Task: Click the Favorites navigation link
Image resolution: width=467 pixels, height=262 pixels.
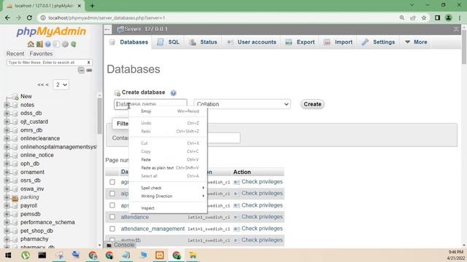Action: pos(41,54)
